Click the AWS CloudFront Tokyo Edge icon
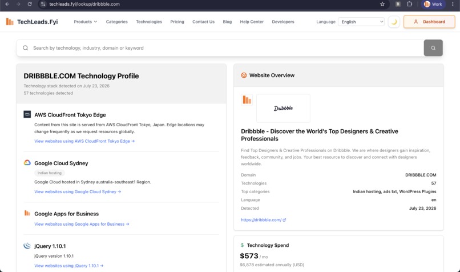Image resolution: width=460 pixels, height=272 pixels. pos(27,114)
